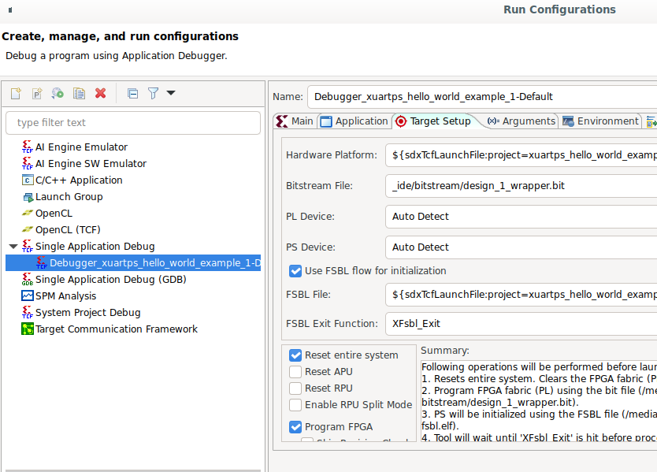657x472 pixels.
Task: Click the New prototype configuration icon
Action: (x=37, y=93)
